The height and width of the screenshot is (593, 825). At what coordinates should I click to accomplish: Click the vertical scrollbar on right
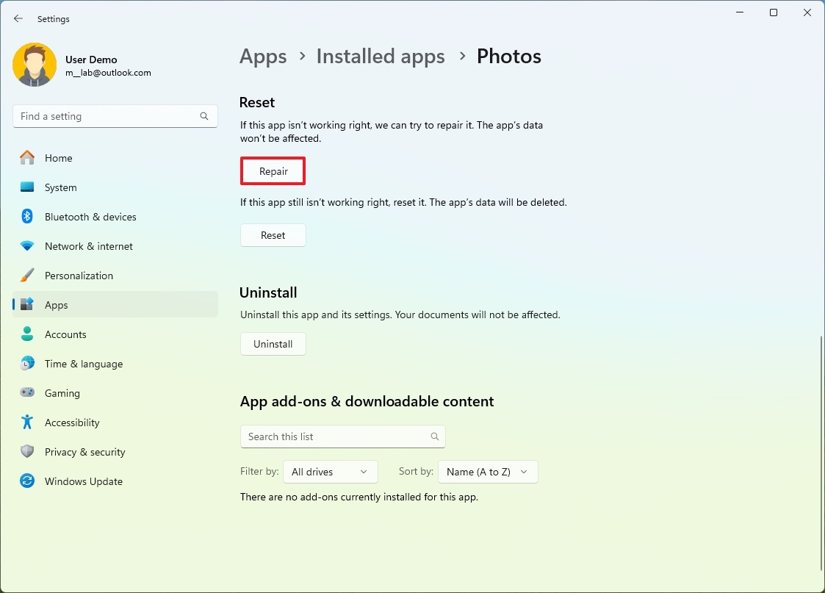click(x=821, y=453)
